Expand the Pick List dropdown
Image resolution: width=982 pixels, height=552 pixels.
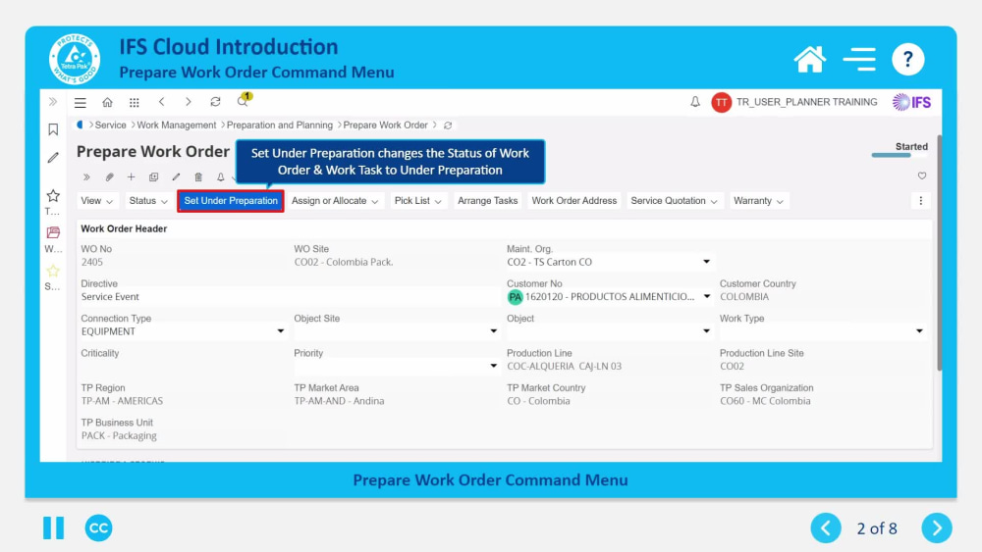pyautogui.click(x=417, y=201)
